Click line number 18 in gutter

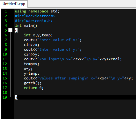tap(5, 93)
